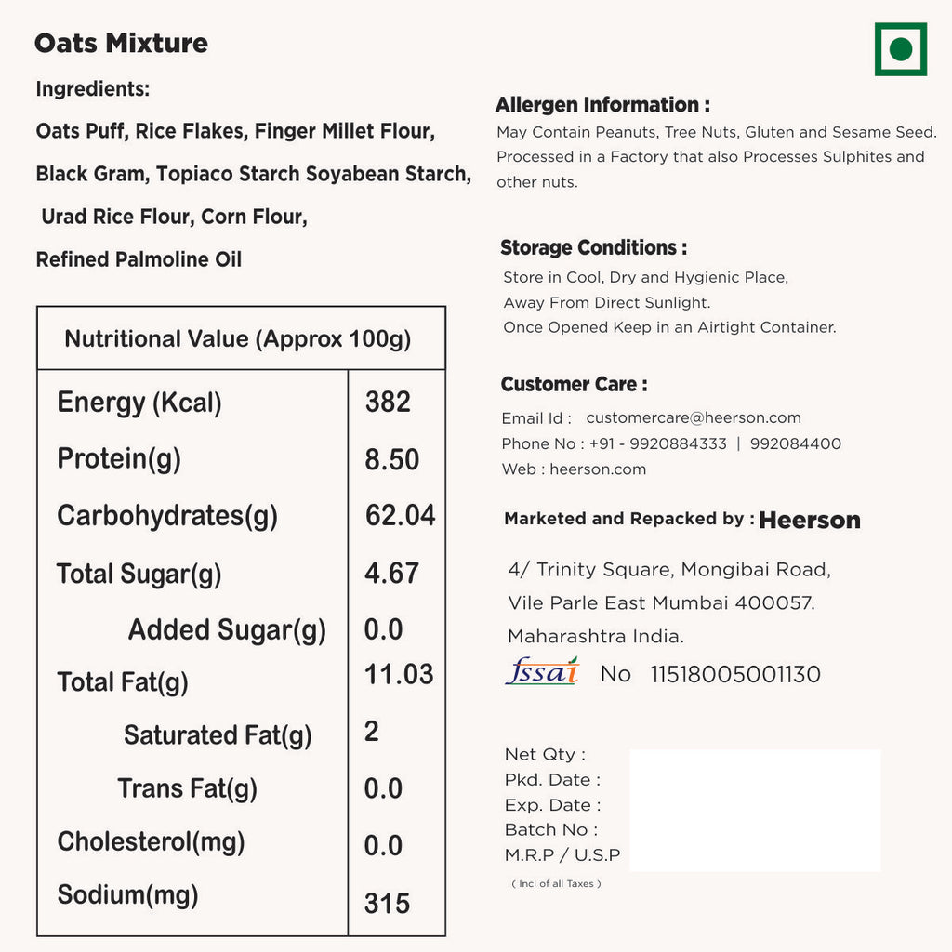Click the Heerson brand name
This screenshot has width=952, height=952.
click(x=810, y=521)
